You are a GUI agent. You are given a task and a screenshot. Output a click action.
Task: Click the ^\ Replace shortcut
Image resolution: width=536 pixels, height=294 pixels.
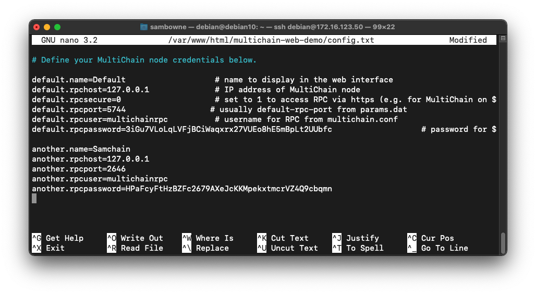[x=205, y=248]
